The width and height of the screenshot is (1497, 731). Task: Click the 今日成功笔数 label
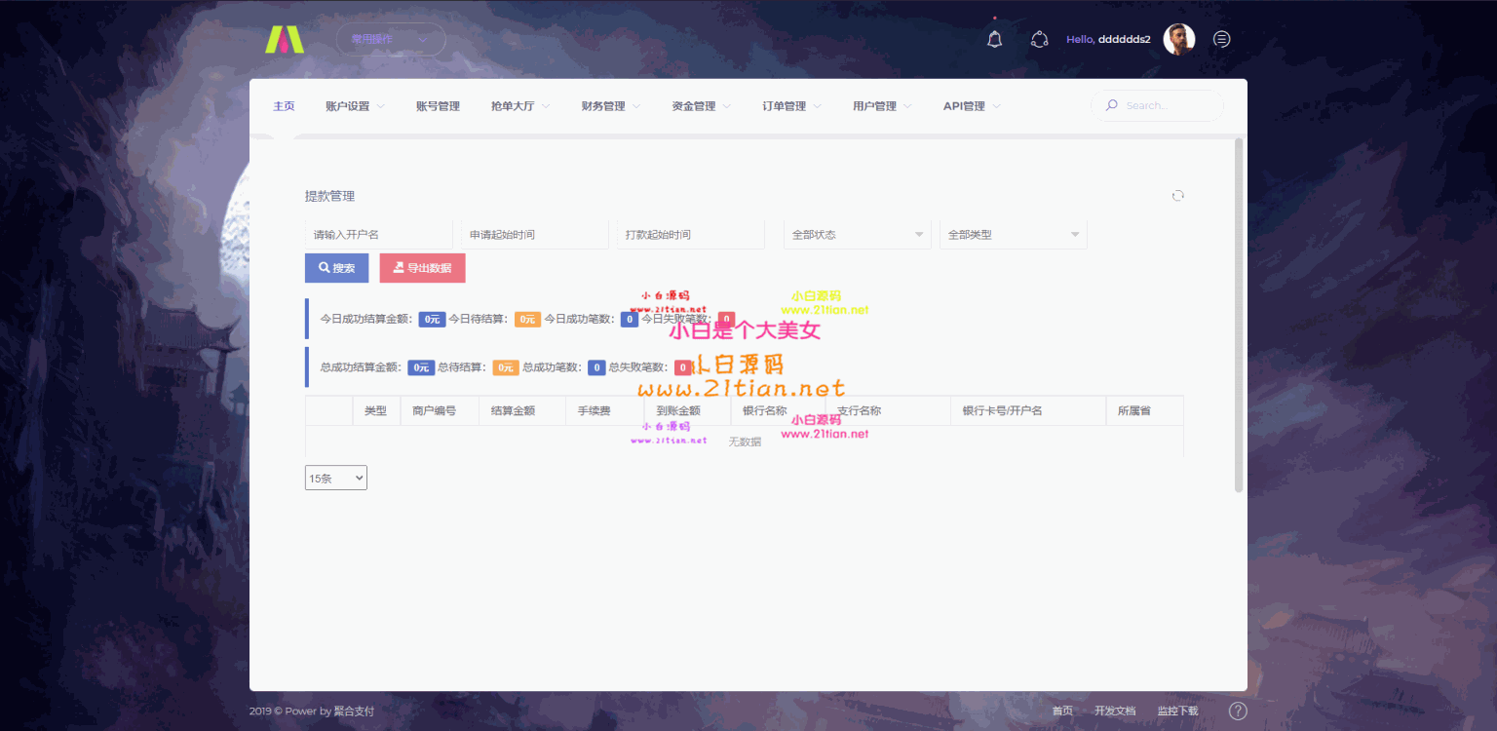[580, 319]
